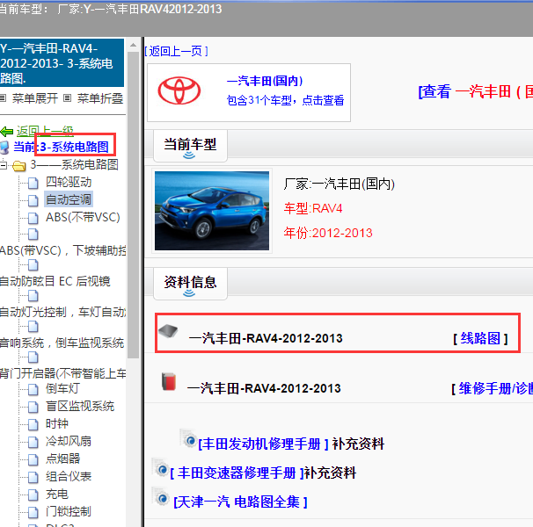Click 返回上一级 link in sidebar
This screenshot has width=533, height=527.
45,131
